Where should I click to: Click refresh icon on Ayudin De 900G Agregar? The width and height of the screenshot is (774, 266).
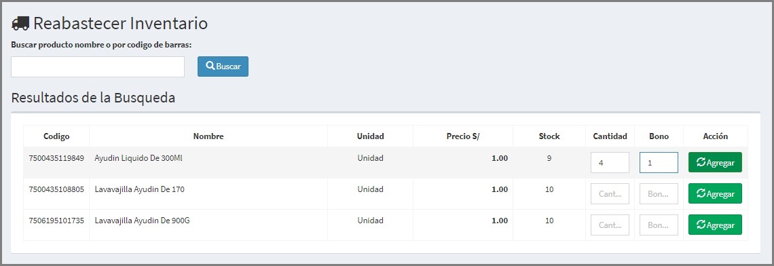[x=701, y=225]
